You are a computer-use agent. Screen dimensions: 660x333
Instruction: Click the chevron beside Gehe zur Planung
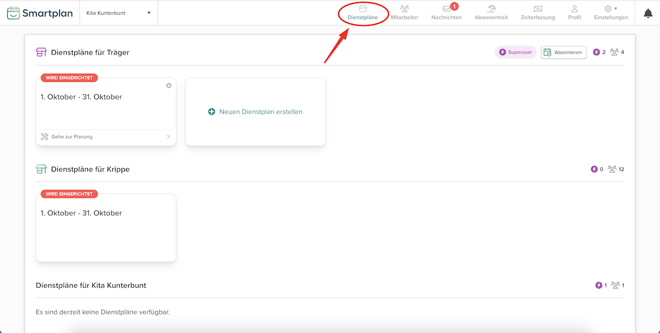(x=168, y=137)
